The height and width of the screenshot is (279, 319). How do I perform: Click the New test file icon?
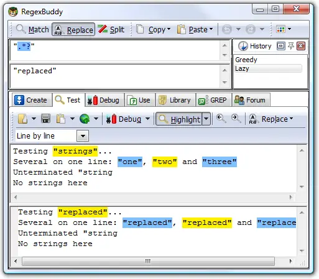(22, 119)
